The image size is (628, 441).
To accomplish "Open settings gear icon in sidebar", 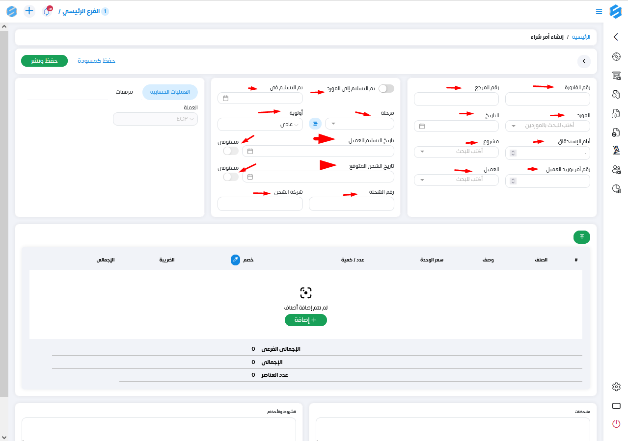I will (616, 387).
